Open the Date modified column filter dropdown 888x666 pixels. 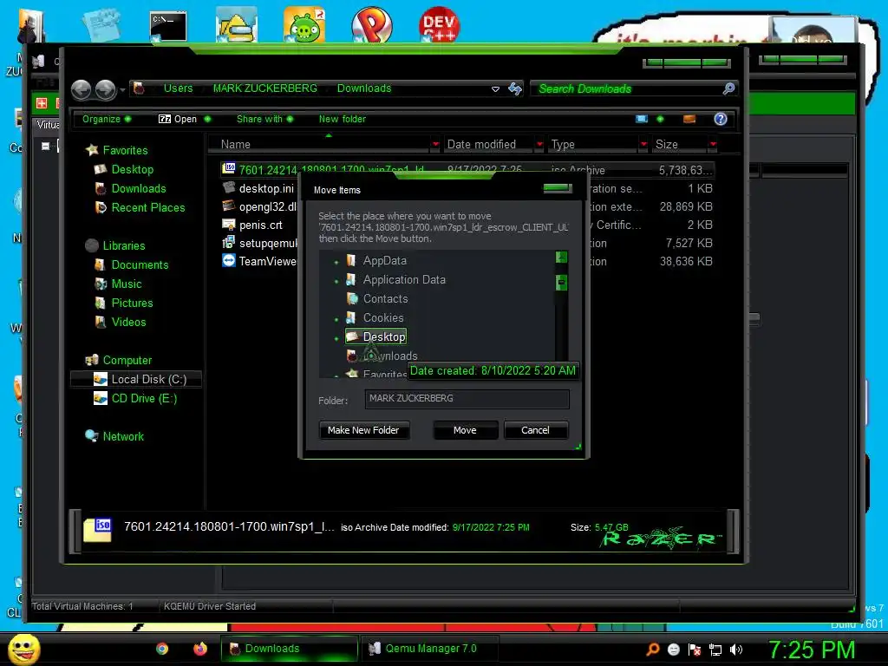(539, 145)
